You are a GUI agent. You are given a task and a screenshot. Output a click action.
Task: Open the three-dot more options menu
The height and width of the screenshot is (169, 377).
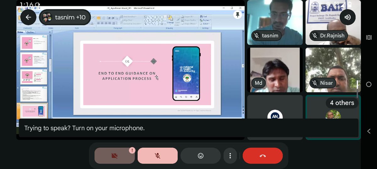tap(230, 156)
